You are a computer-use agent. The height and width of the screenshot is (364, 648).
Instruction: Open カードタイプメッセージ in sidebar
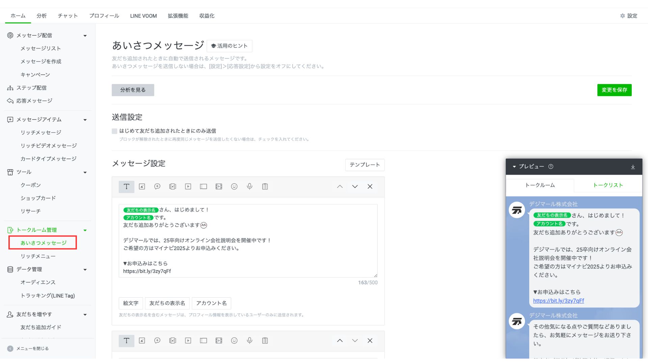pos(49,159)
